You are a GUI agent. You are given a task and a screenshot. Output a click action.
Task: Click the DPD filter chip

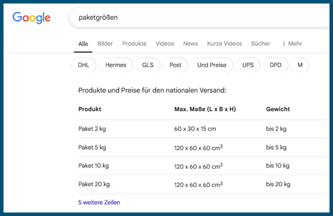275,65
